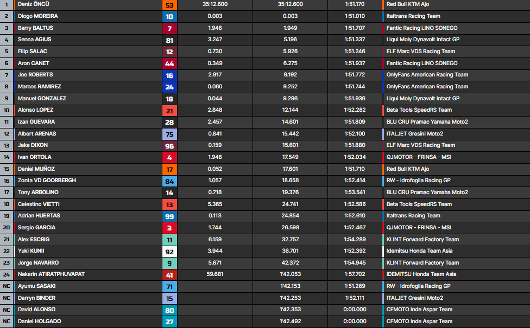This screenshot has width=530, height=328.
Task: Select the number 84 rider badge
Action: (169, 181)
